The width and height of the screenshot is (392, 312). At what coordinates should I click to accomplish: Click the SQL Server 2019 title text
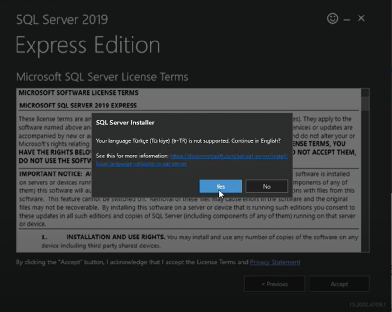pos(62,19)
